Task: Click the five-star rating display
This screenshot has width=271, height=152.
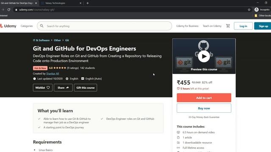Action: click(60, 68)
